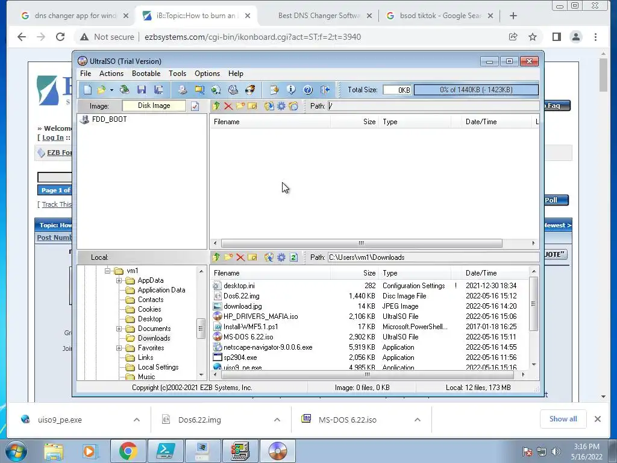Click the red X delete in Local pane

240,257
